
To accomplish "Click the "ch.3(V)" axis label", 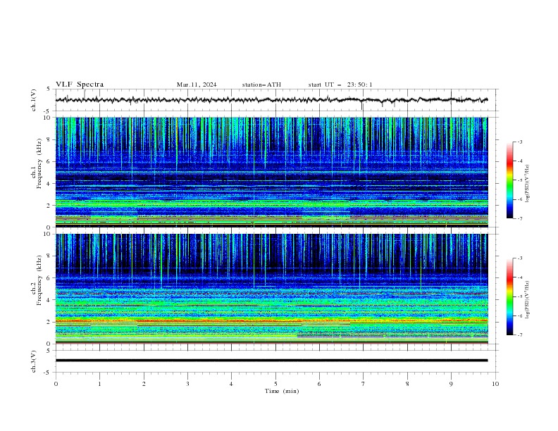I will (x=34, y=361).
